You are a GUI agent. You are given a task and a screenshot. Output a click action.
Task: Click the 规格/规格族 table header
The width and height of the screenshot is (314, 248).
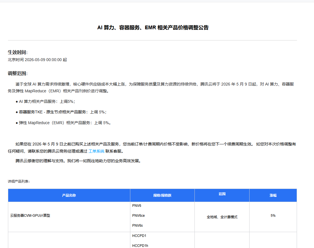coord(162,195)
